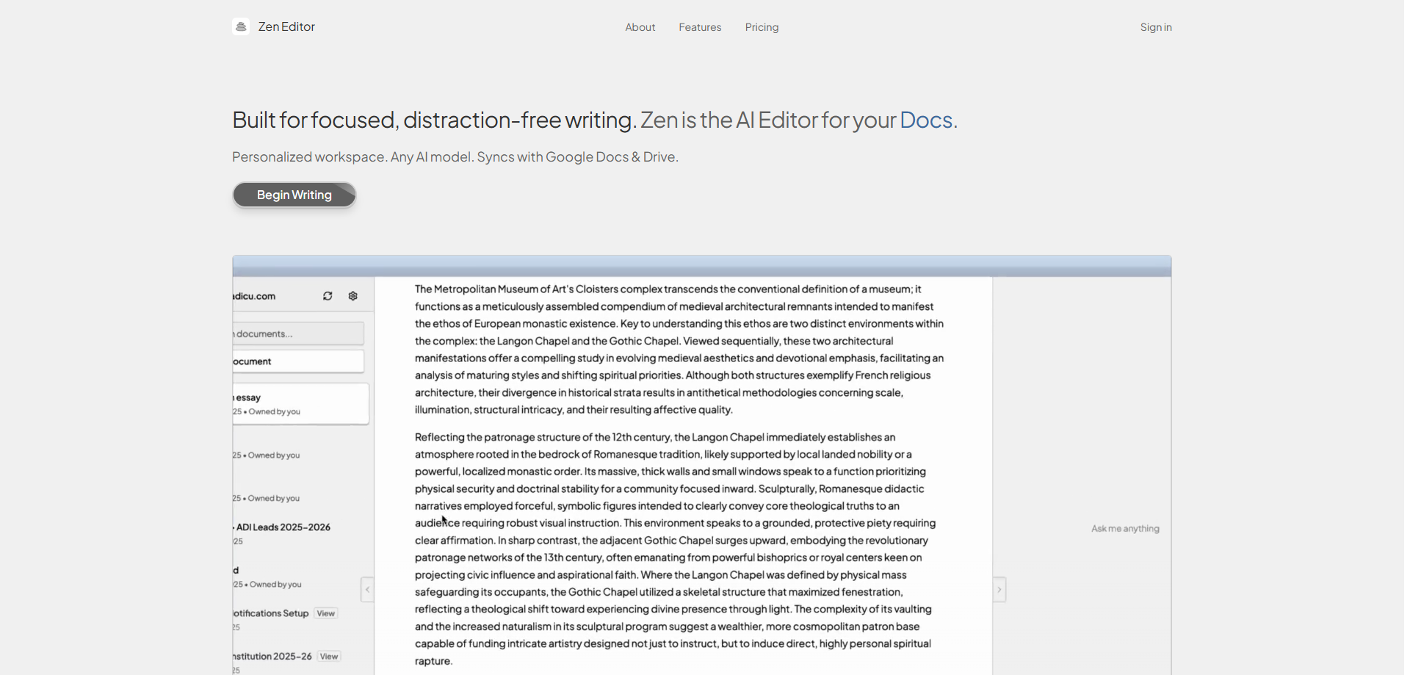Click the Zen Editor brand name
This screenshot has height=675, width=1410.
point(286,26)
